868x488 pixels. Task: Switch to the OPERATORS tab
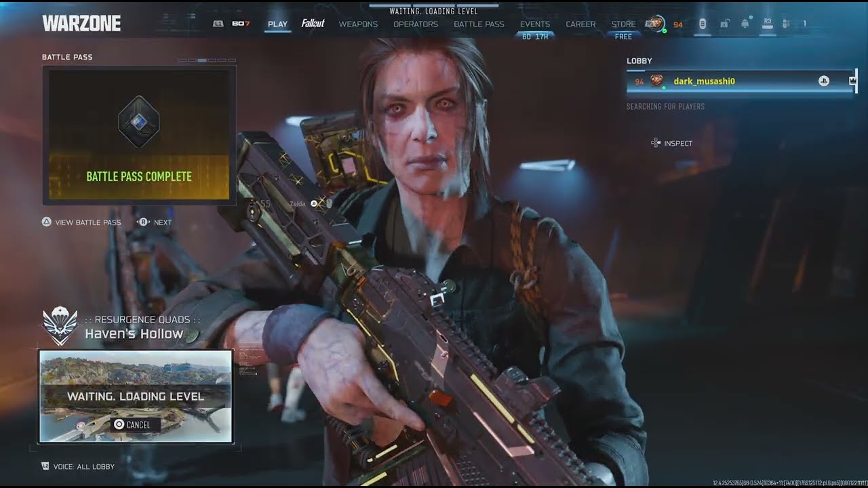[416, 24]
